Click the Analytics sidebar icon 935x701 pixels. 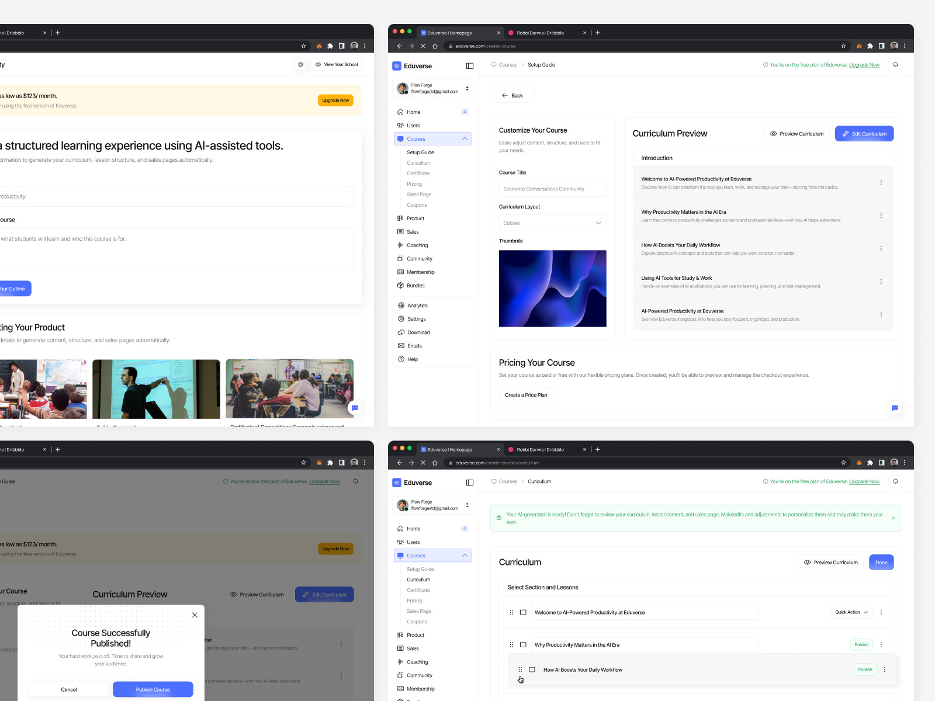(401, 306)
